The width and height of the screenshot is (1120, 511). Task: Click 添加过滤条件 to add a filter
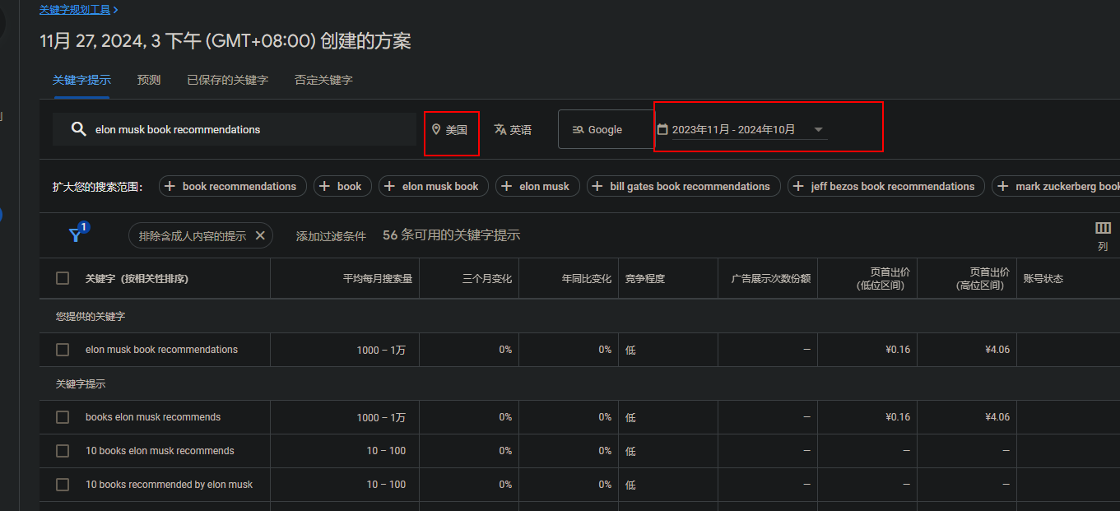pos(331,236)
